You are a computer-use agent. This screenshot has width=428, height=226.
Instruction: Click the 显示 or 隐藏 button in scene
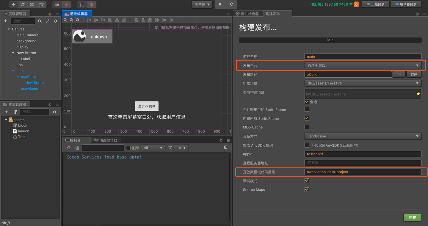(147, 106)
